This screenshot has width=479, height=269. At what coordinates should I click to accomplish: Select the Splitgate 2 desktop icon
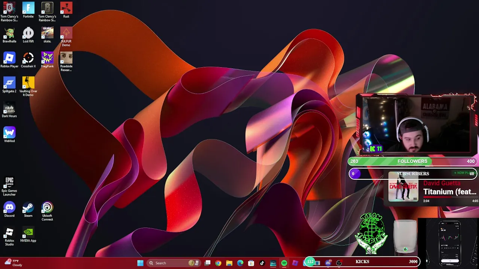point(9,85)
